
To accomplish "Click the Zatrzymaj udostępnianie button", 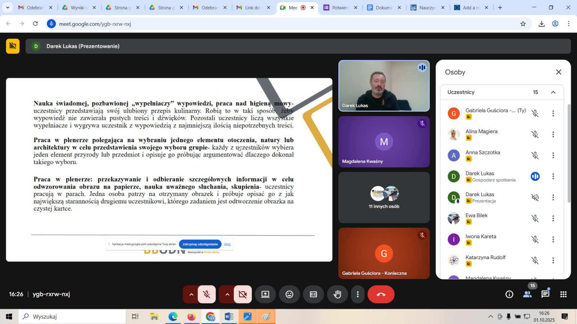I will pos(200,244).
